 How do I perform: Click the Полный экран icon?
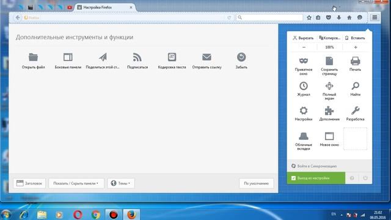(329, 86)
